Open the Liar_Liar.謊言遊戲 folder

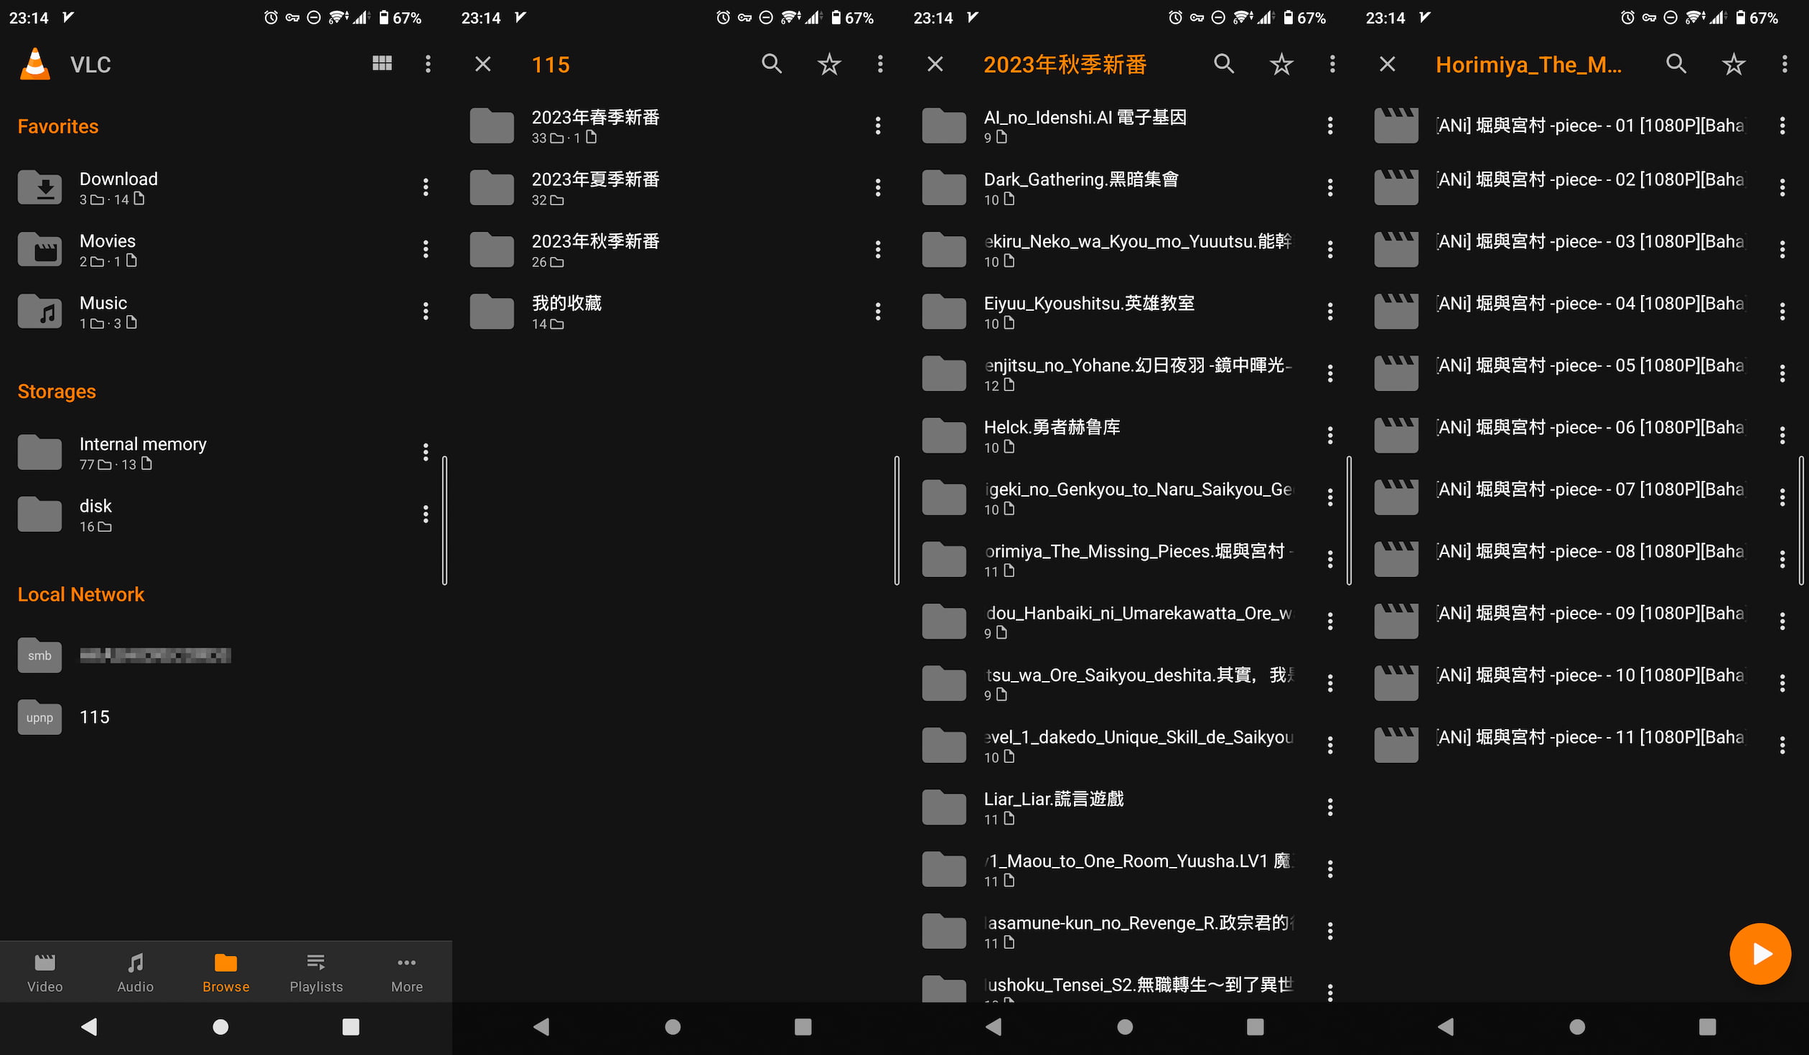[x=1053, y=807]
